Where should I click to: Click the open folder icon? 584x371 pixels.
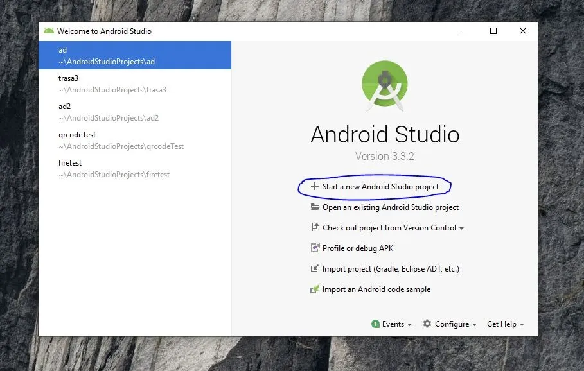(315, 207)
